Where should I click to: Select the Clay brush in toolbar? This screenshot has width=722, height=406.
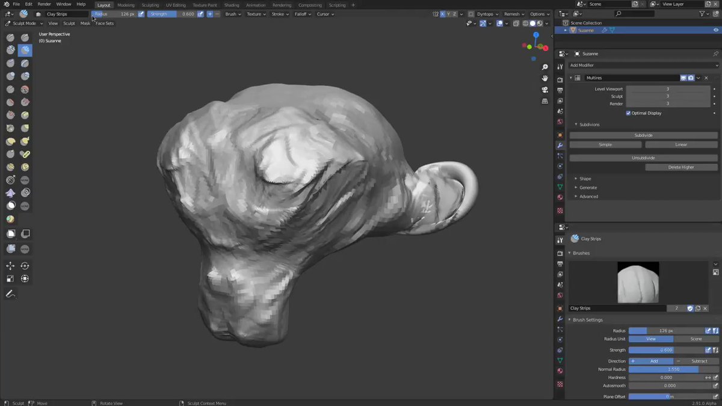[x=11, y=51]
